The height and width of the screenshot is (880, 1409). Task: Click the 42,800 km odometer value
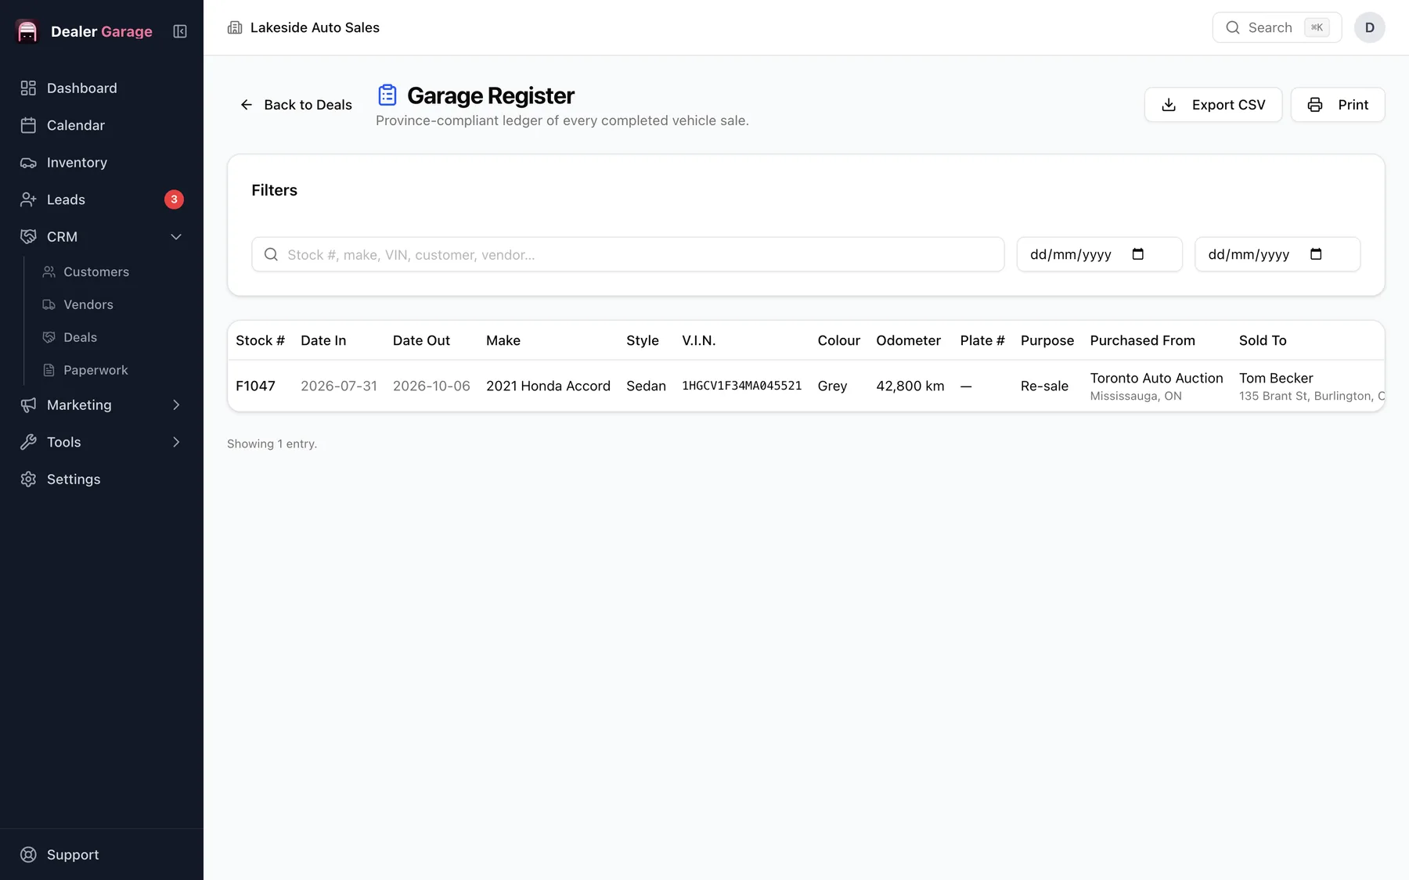click(x=910, y=386)
